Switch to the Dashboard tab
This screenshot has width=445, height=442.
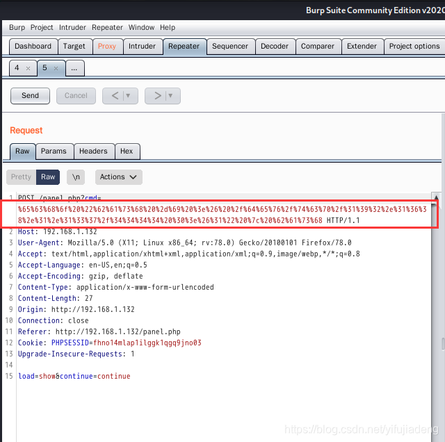[33, 47]
